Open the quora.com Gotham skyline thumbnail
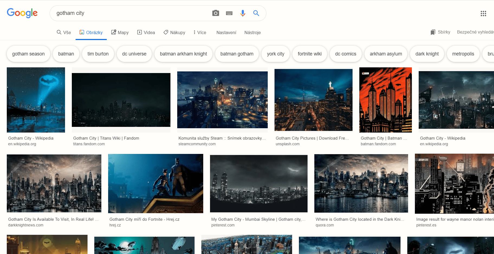Viewport: 494px width, 254px height. click(x=361, y=184)
